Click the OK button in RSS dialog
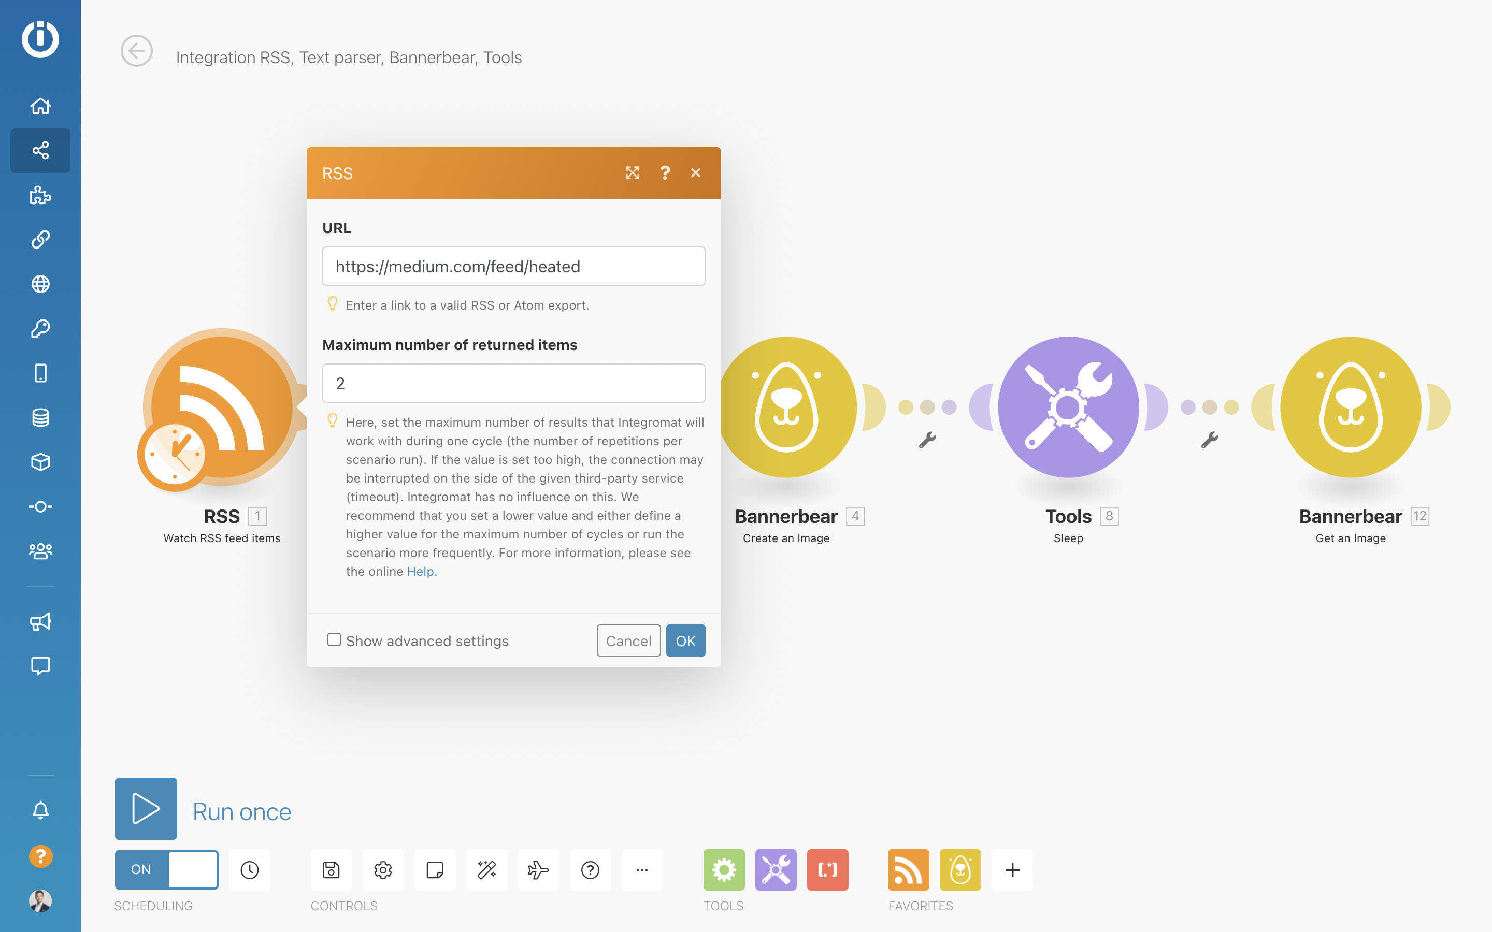Viewport: 1492px width, 932px height. 685,640
